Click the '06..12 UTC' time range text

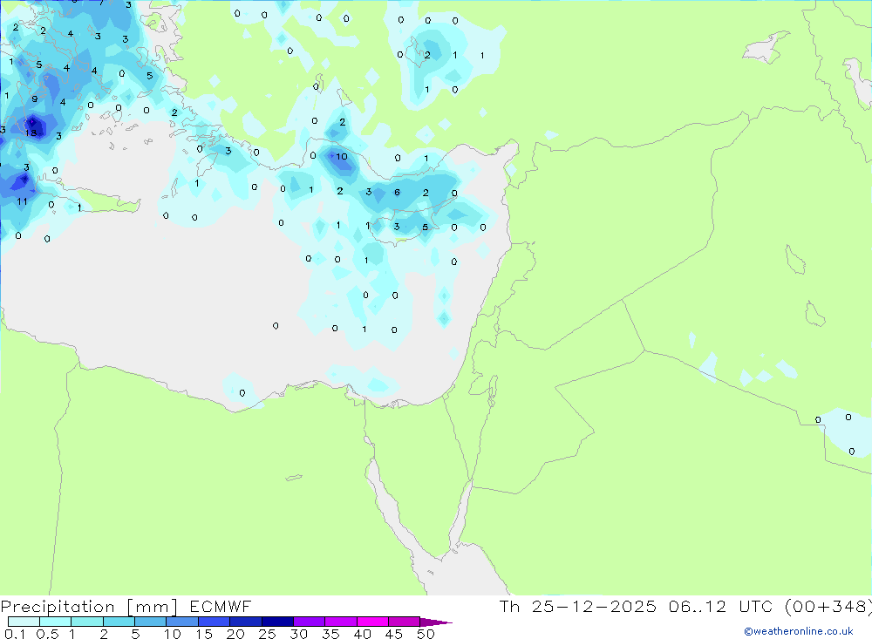(x=721, y=606)
